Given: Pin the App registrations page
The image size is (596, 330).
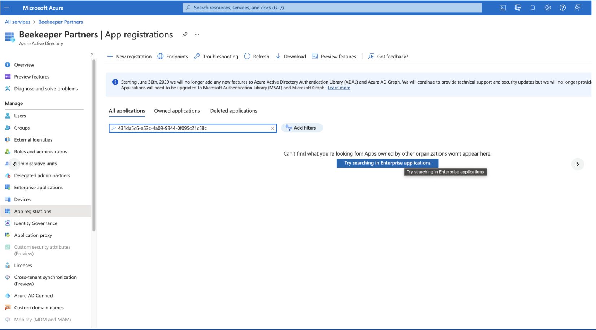Looking at the screenshot, I should (x=185, y=35).
